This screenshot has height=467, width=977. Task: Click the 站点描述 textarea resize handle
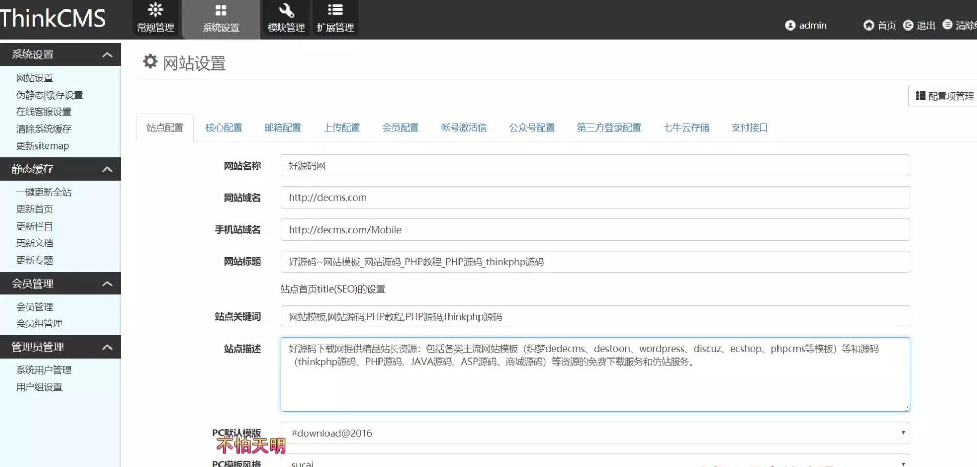pyautogui.click(x=906, y=408)
